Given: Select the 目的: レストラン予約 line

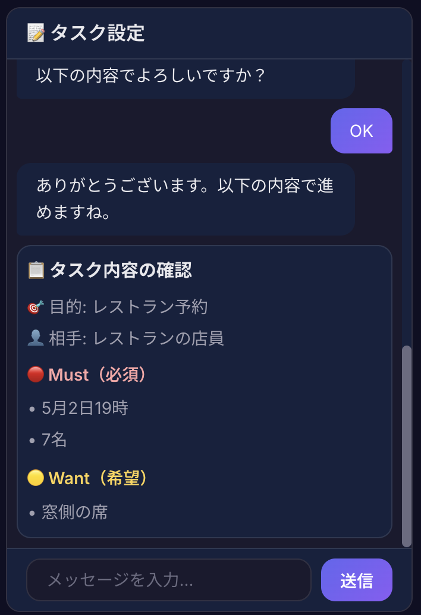Looking at the screenshot, I should (x=128, y=307).
